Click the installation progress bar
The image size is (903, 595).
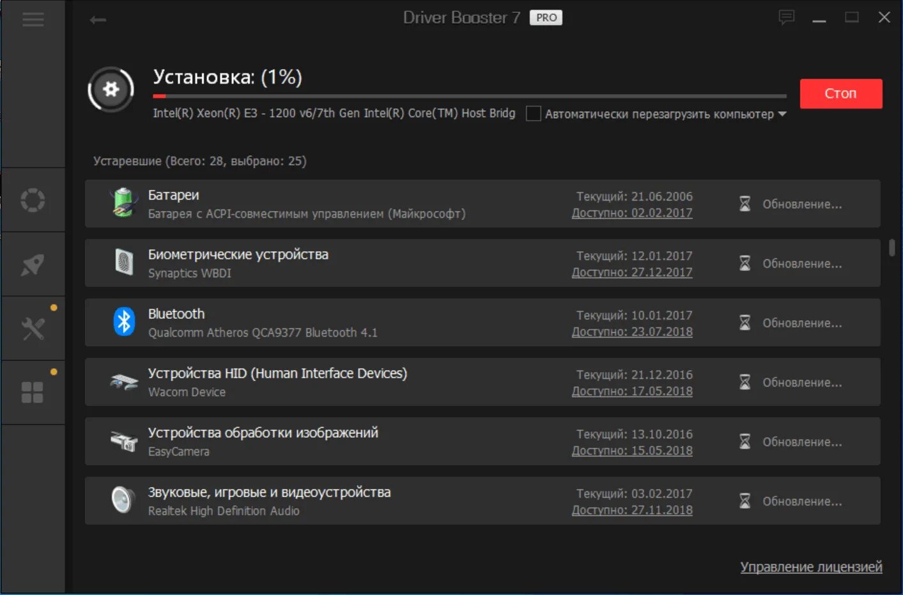tap(470, 96)
